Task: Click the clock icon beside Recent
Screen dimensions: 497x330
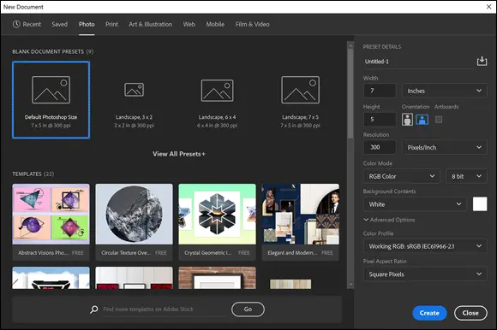Action: (16, 24)
